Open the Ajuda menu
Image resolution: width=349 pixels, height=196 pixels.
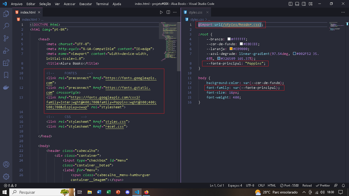(x=117, y=4)
